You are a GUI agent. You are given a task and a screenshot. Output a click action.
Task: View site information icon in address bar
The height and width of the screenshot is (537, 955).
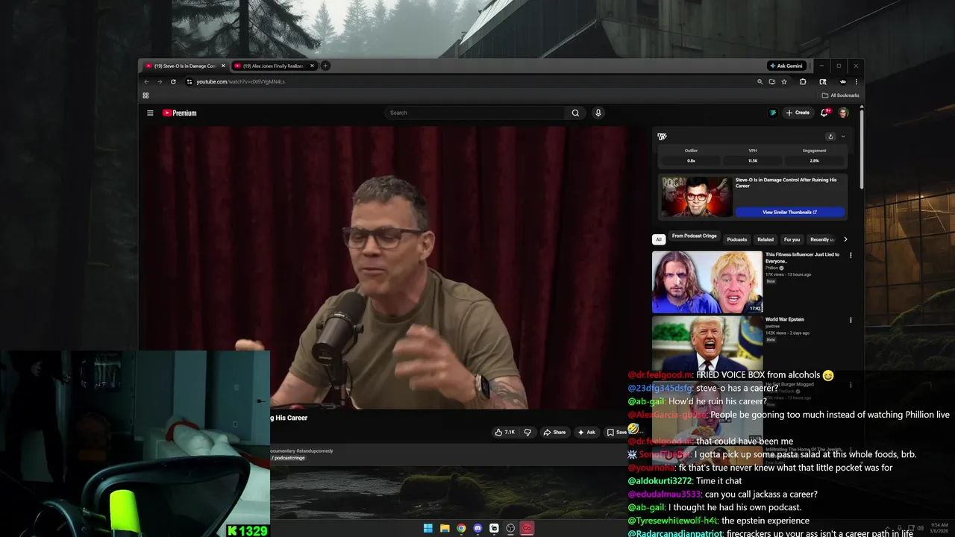(190, 81)
